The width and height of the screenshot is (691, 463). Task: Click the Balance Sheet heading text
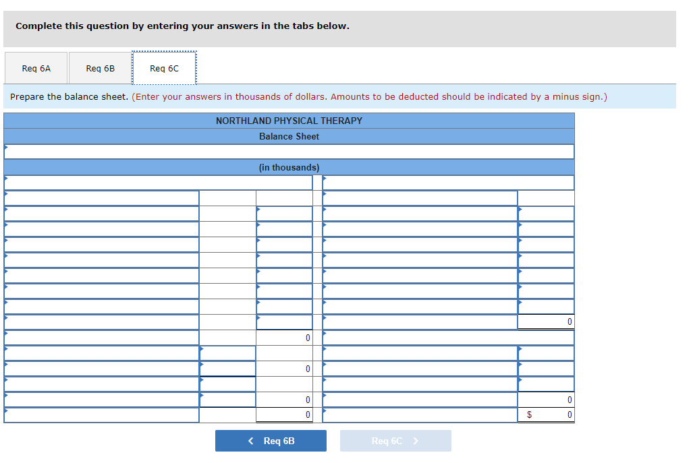(289, 136)
